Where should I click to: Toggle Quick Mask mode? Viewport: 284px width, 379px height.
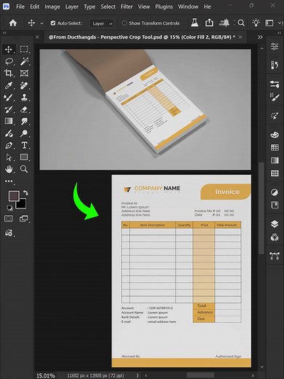(9, 219)
